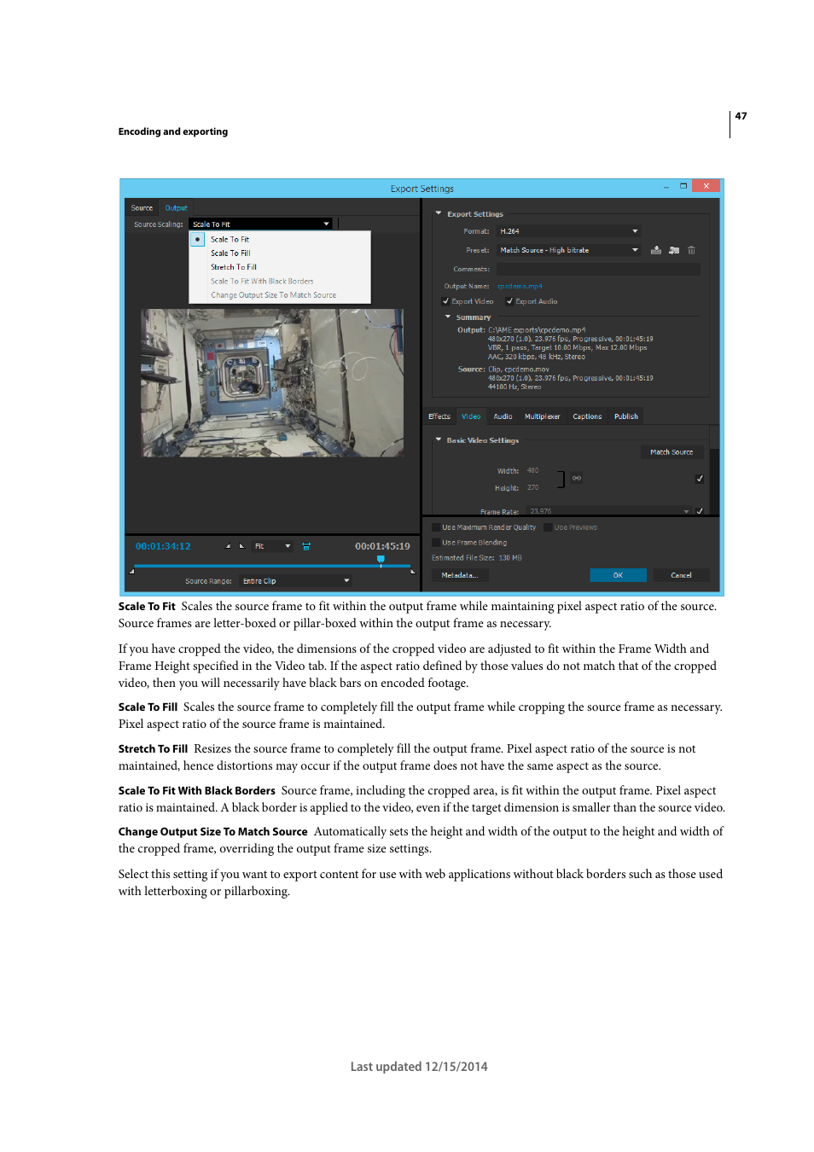This screenshot has height=1152, width=814.
Task: Maximize the Export Settings window
Action: coord(683,186)
